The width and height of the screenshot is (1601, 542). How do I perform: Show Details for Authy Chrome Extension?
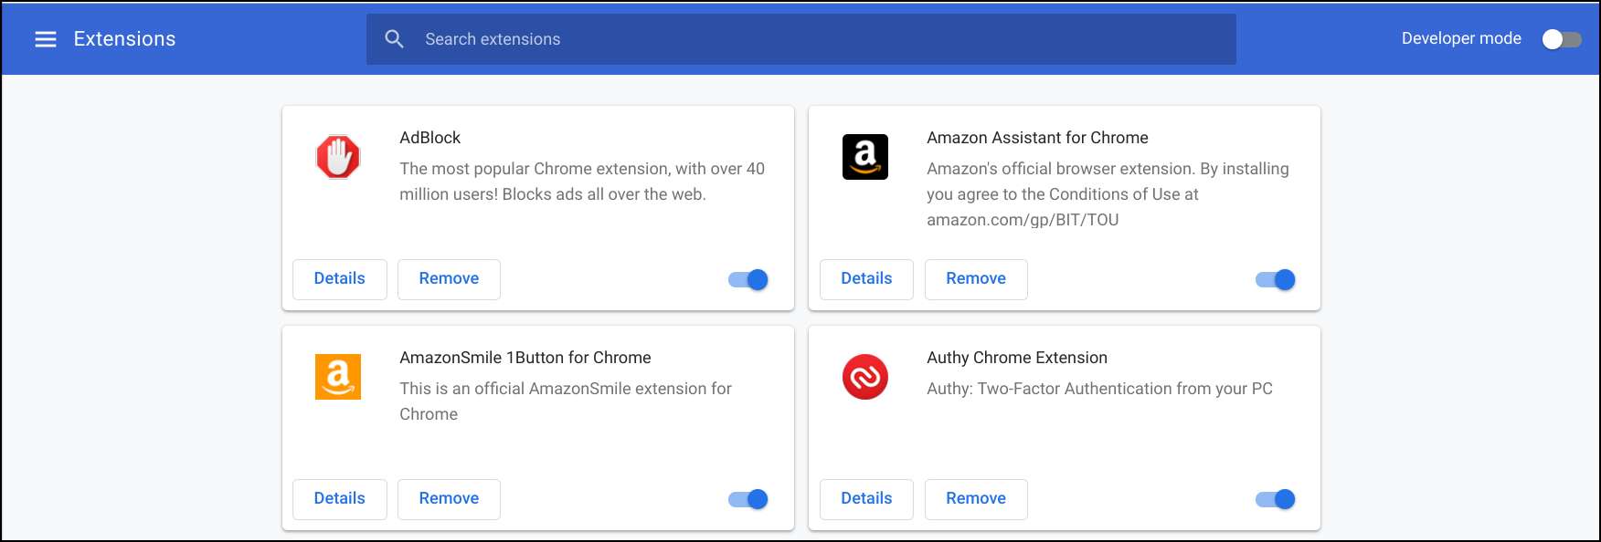coord(866,499)
